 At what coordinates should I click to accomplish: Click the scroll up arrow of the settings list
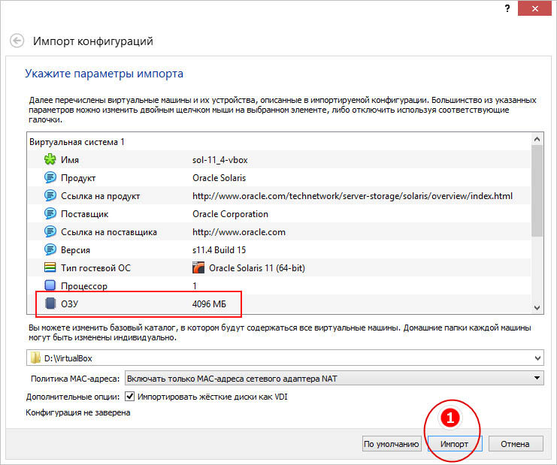(537, 139)
